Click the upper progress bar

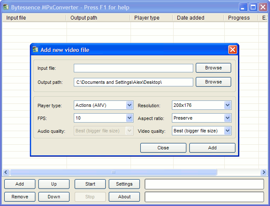tap(204, 184)
